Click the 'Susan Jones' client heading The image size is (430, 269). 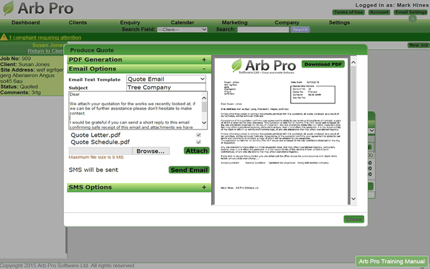[x=48, y=45]
